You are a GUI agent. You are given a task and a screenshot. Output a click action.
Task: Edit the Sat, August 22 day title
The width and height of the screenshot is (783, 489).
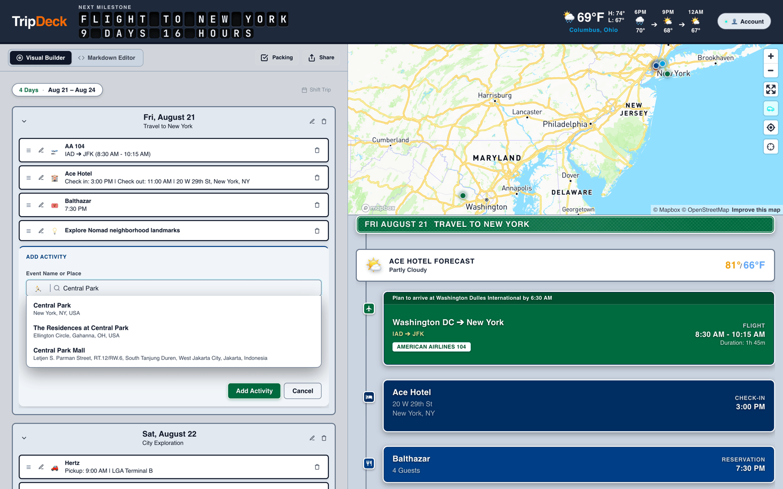pos(312,438)
